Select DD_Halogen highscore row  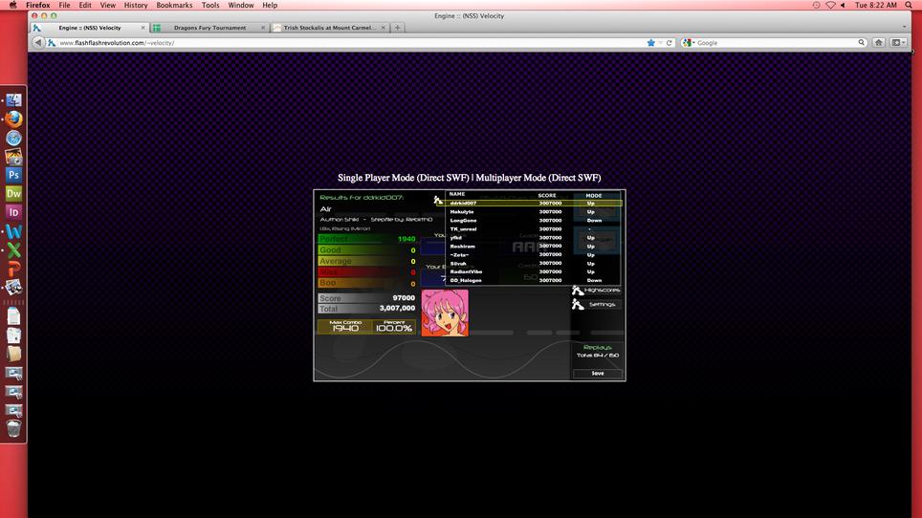(x=534, y=281)
